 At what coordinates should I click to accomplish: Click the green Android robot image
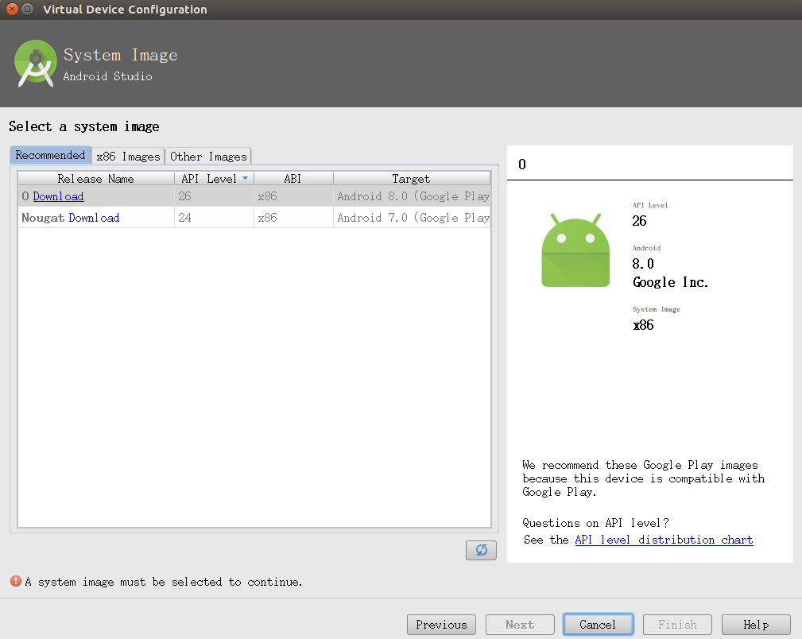tap(575, 250)
